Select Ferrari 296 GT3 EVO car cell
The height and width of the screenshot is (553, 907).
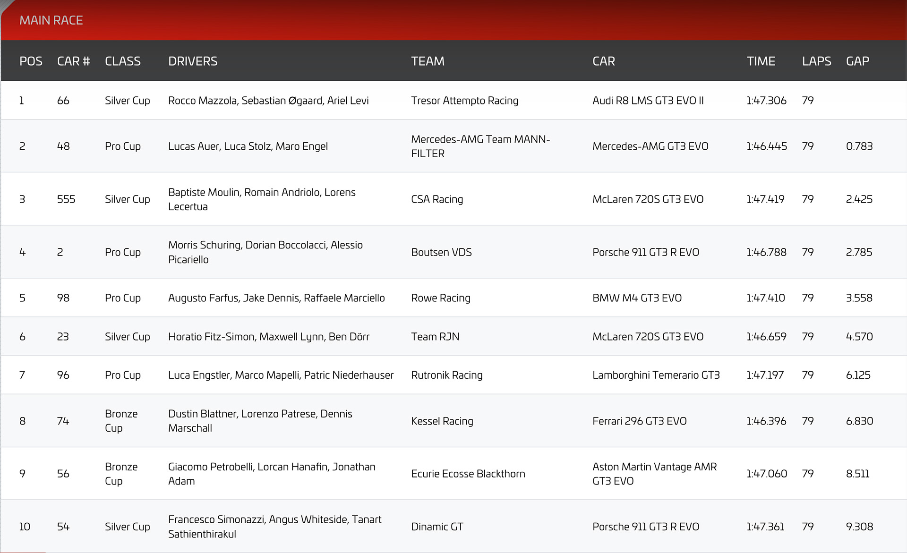pyautogui.click(x=640, y=421)
